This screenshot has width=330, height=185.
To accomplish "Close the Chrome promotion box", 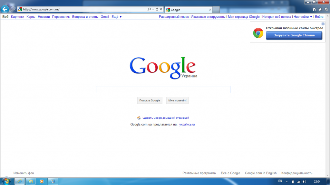I will pos(323,24).
